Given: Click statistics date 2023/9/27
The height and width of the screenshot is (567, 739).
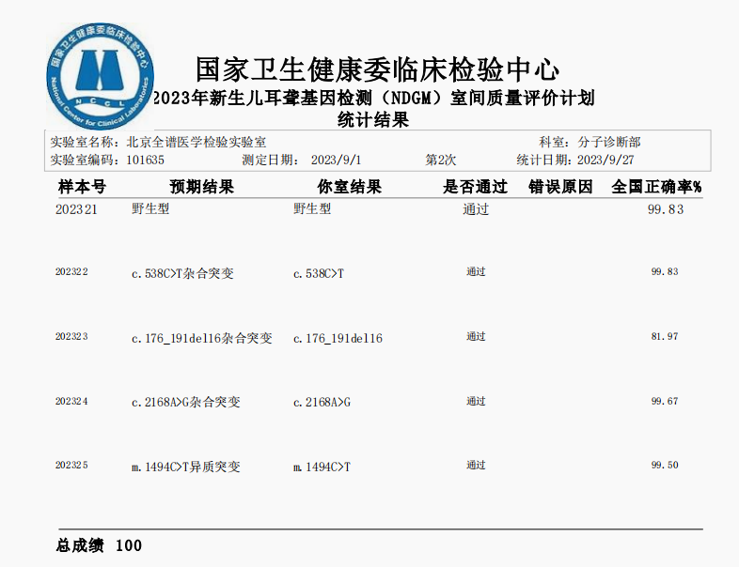Looking at the screenshot, I should coord(605,160).
